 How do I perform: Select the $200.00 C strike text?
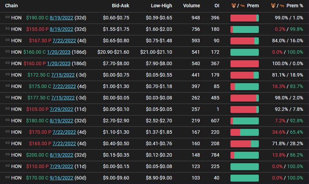37,155
